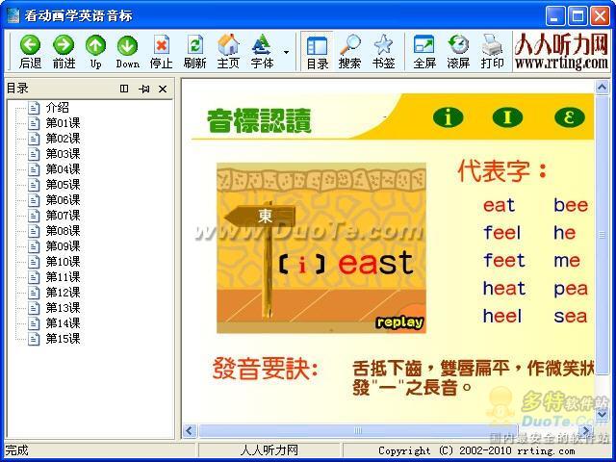
Task: Select 介绍 in the contents tree
Action: coord(57,108)
